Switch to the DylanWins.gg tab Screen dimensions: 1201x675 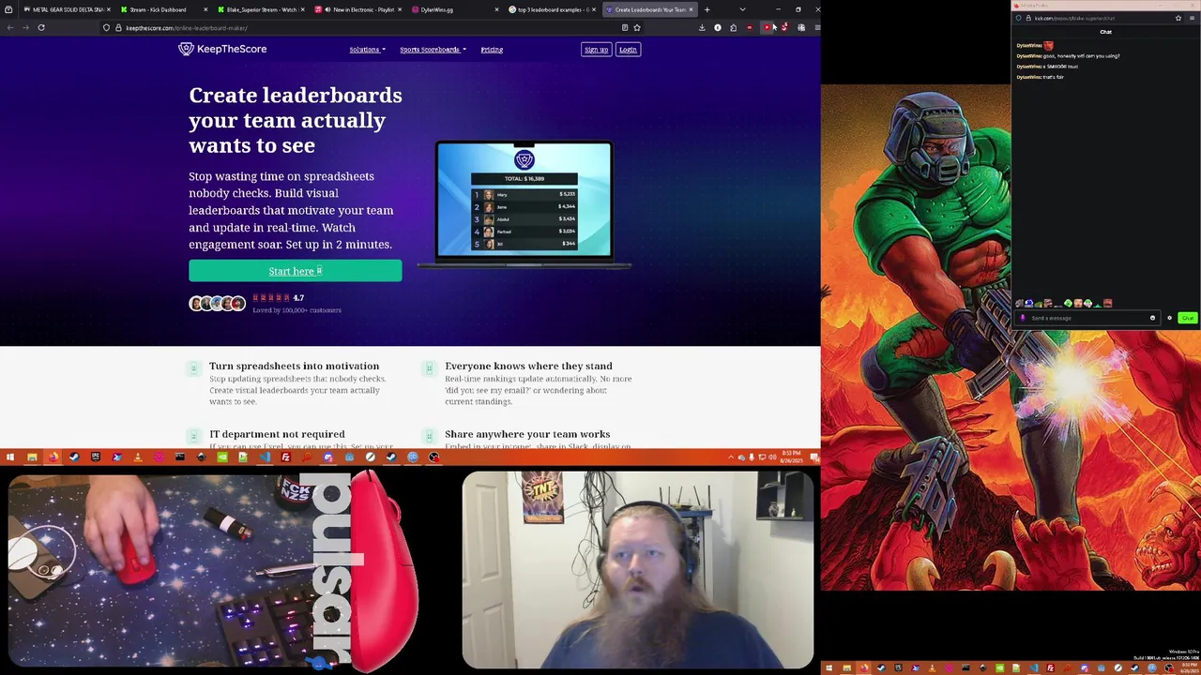pos(454,9)
